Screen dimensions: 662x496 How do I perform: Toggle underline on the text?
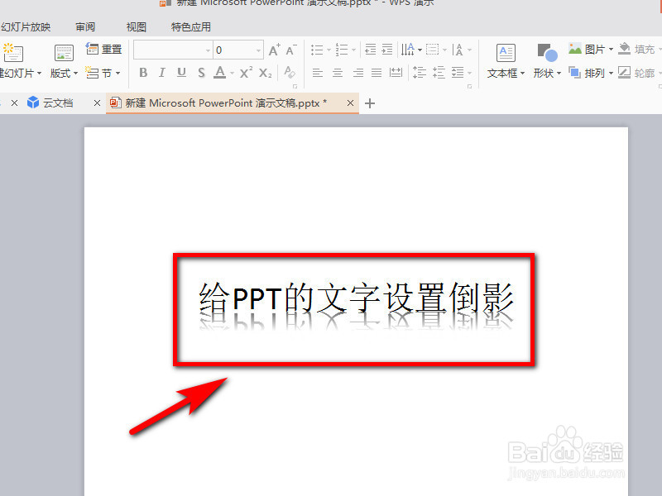click(181, 73)
